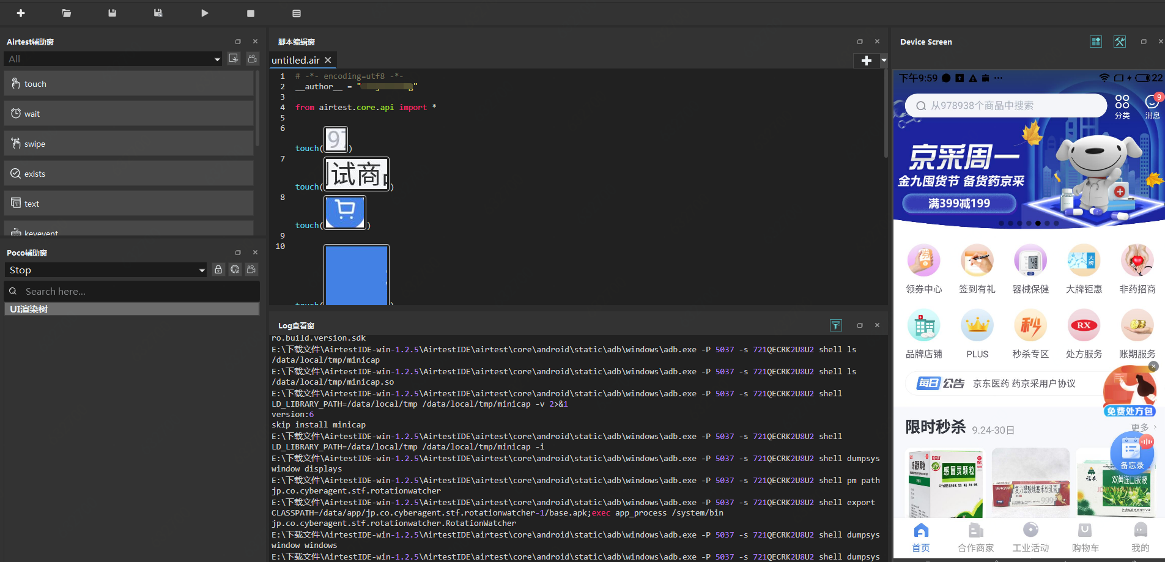Open 非药招商 icon on device

(x=1137, y=269)
